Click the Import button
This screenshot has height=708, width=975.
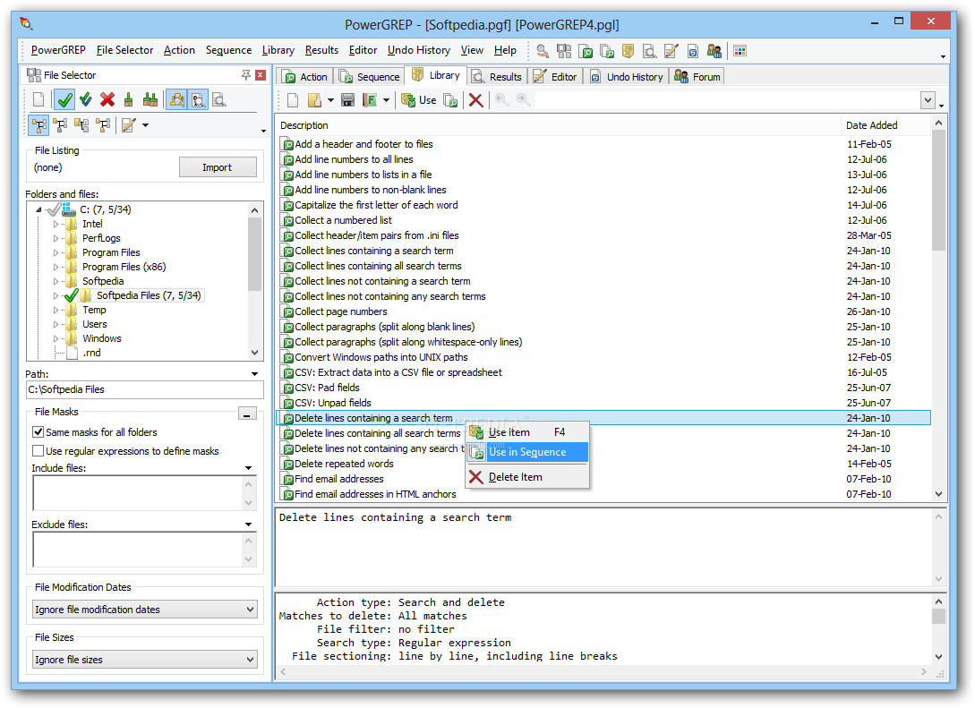click(x=218, y=167)
